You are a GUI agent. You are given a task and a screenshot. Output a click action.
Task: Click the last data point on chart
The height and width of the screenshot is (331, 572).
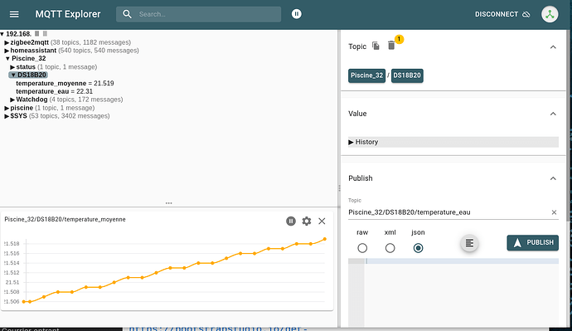point(325,239)
